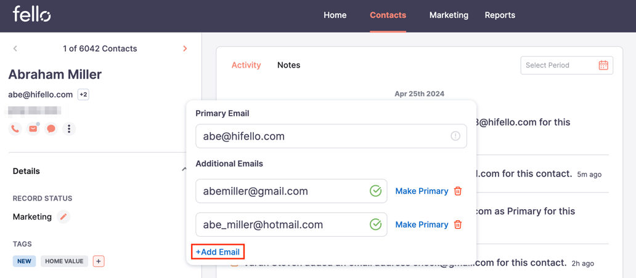Go to the next contact arrow
The image size is (636, 278).
tap(185, 49)
